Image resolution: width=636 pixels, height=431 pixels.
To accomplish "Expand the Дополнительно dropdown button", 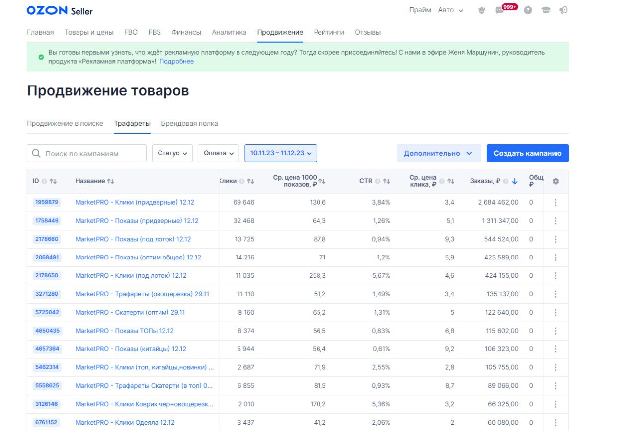I will click(x=439, y=153).
